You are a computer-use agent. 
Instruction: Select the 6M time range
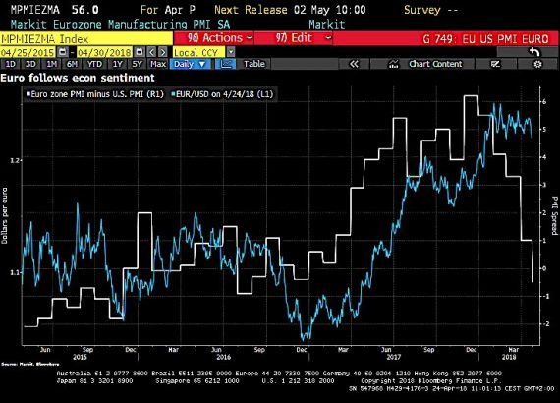pyautogui.click(x=72, y=64)
